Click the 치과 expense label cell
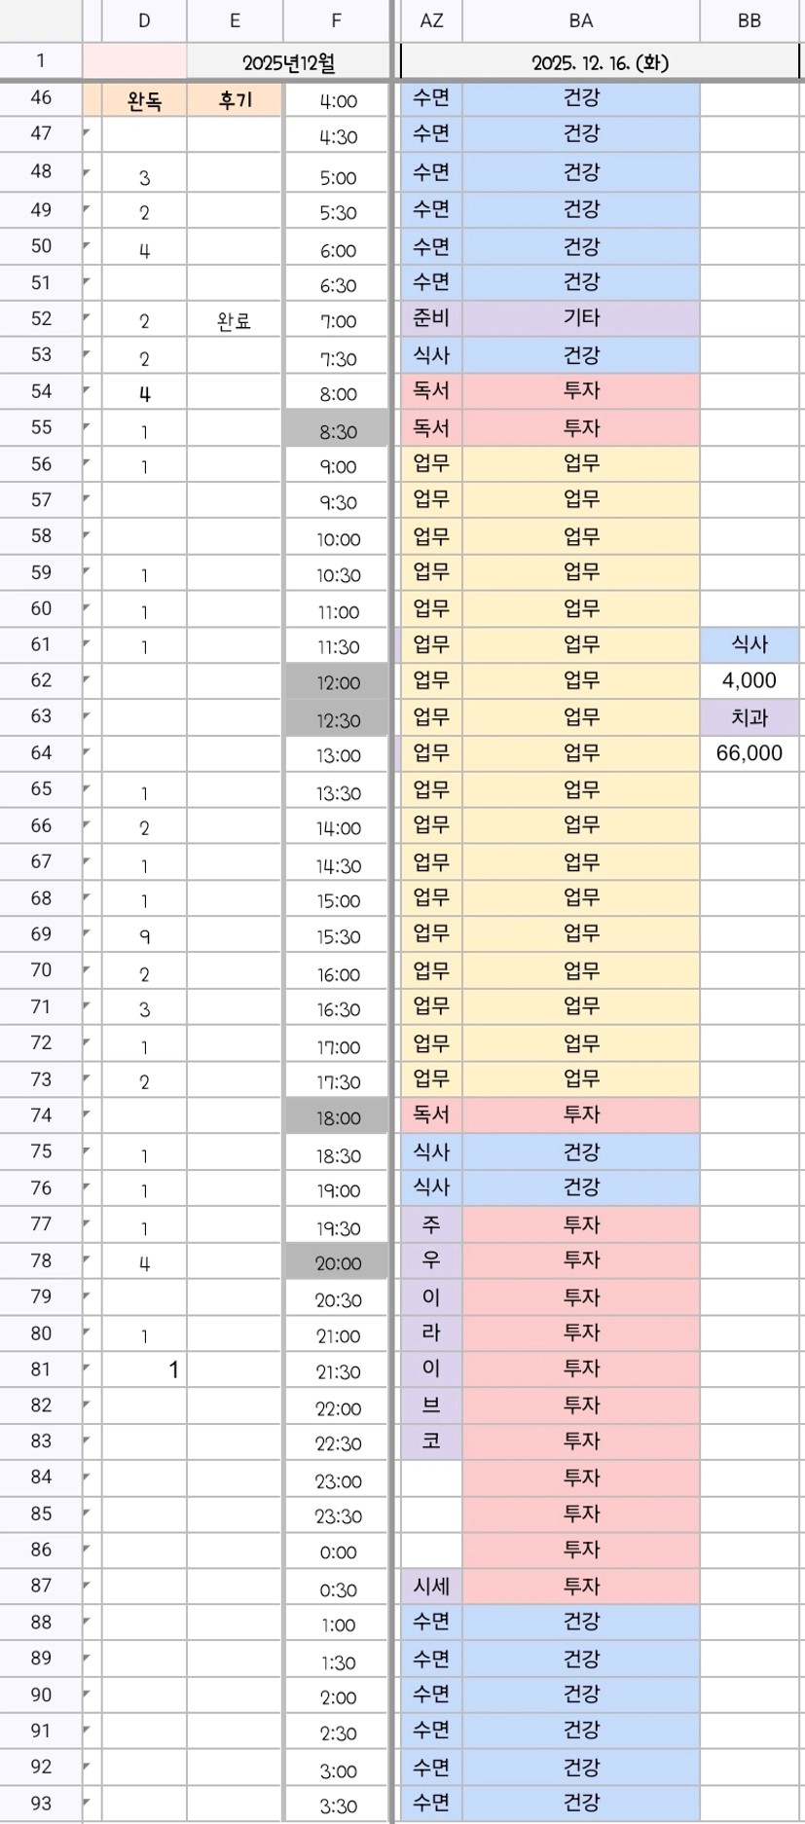 [x=749, y=717]
